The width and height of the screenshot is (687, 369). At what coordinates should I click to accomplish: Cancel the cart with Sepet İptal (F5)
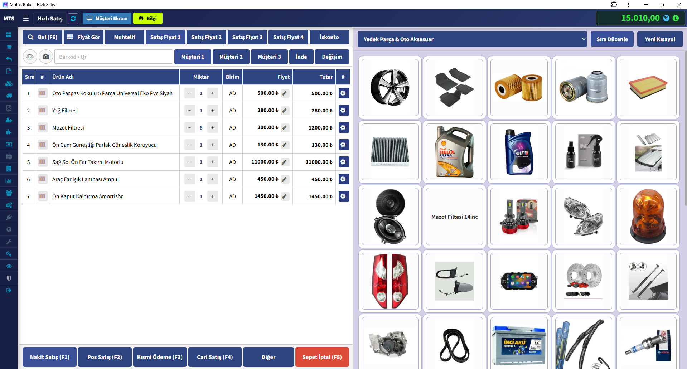[x=322, y=357]
